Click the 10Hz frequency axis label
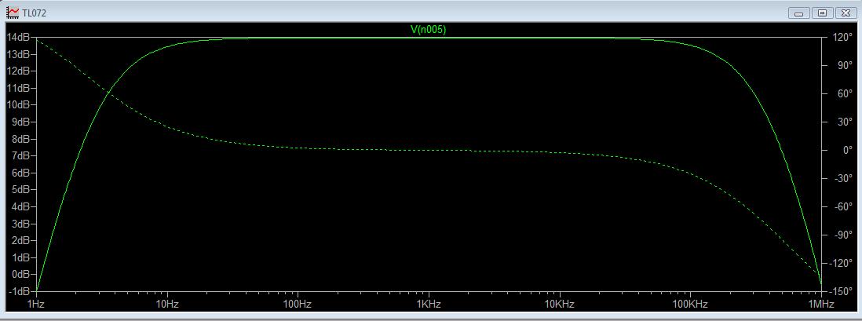862x321 pixels. point(167,305)
